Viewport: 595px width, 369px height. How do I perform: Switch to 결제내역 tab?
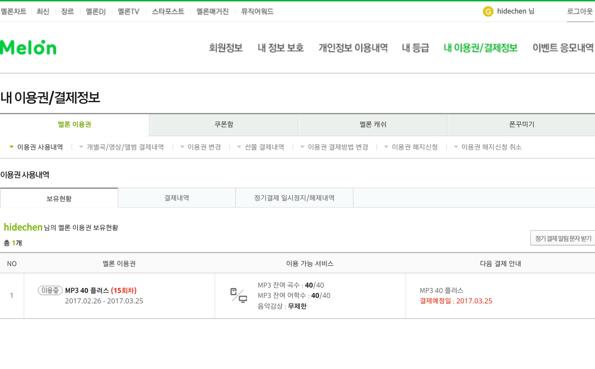tap(177, 198)
